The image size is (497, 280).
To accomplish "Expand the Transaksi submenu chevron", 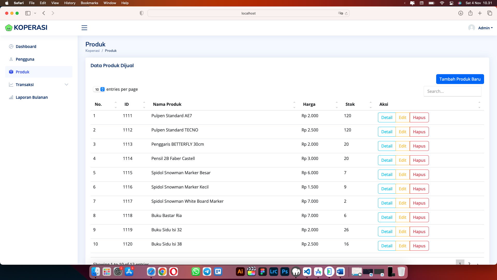I will (67, 85).
